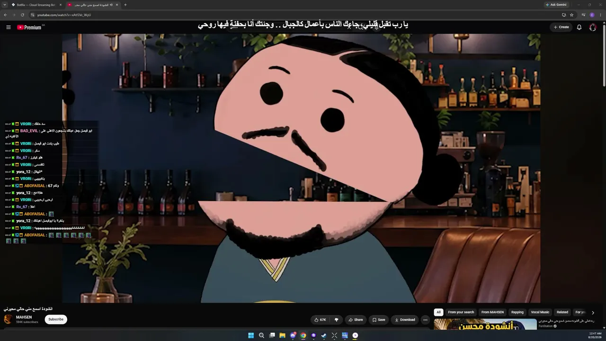
Task: Reload the current page
Action: pos(22,15)
